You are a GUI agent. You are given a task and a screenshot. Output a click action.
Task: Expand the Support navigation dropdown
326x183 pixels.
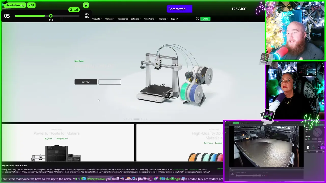[x=175, y=19]
